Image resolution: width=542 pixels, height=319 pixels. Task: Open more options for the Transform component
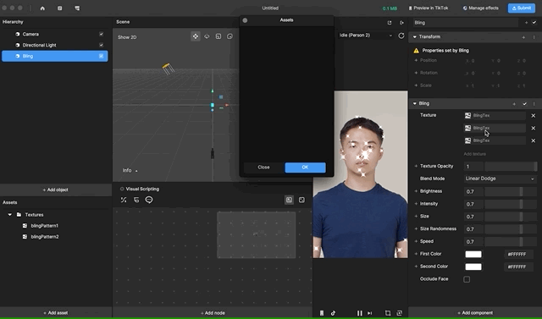(534, 37)
